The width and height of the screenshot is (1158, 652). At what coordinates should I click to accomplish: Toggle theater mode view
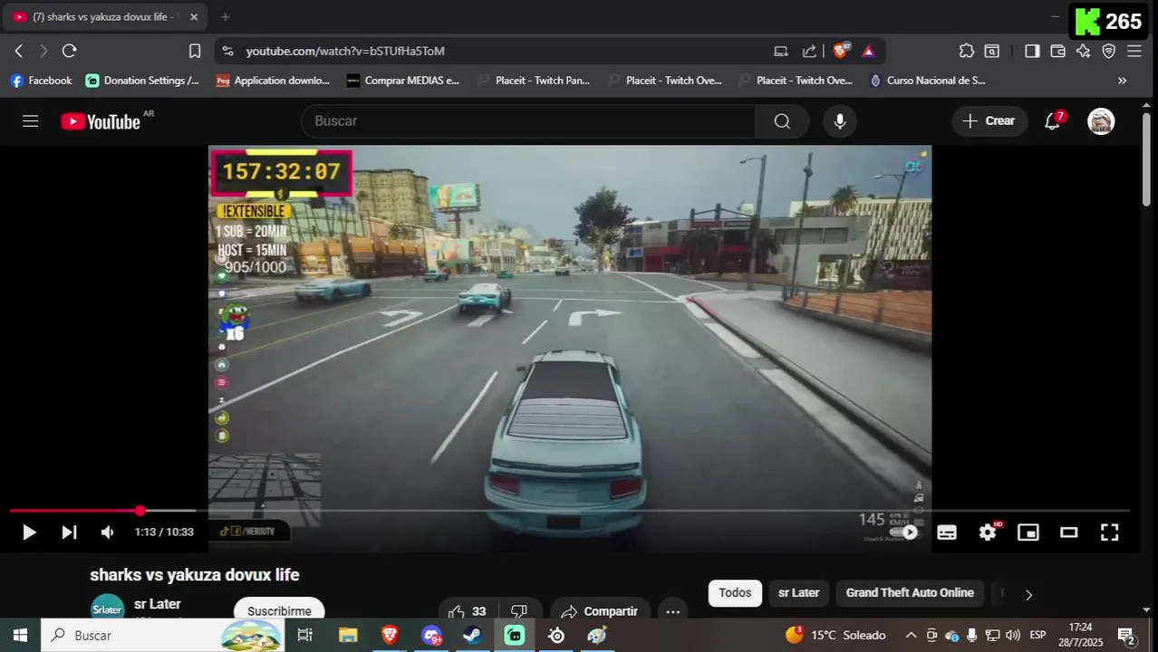[x=1069, y=532]
